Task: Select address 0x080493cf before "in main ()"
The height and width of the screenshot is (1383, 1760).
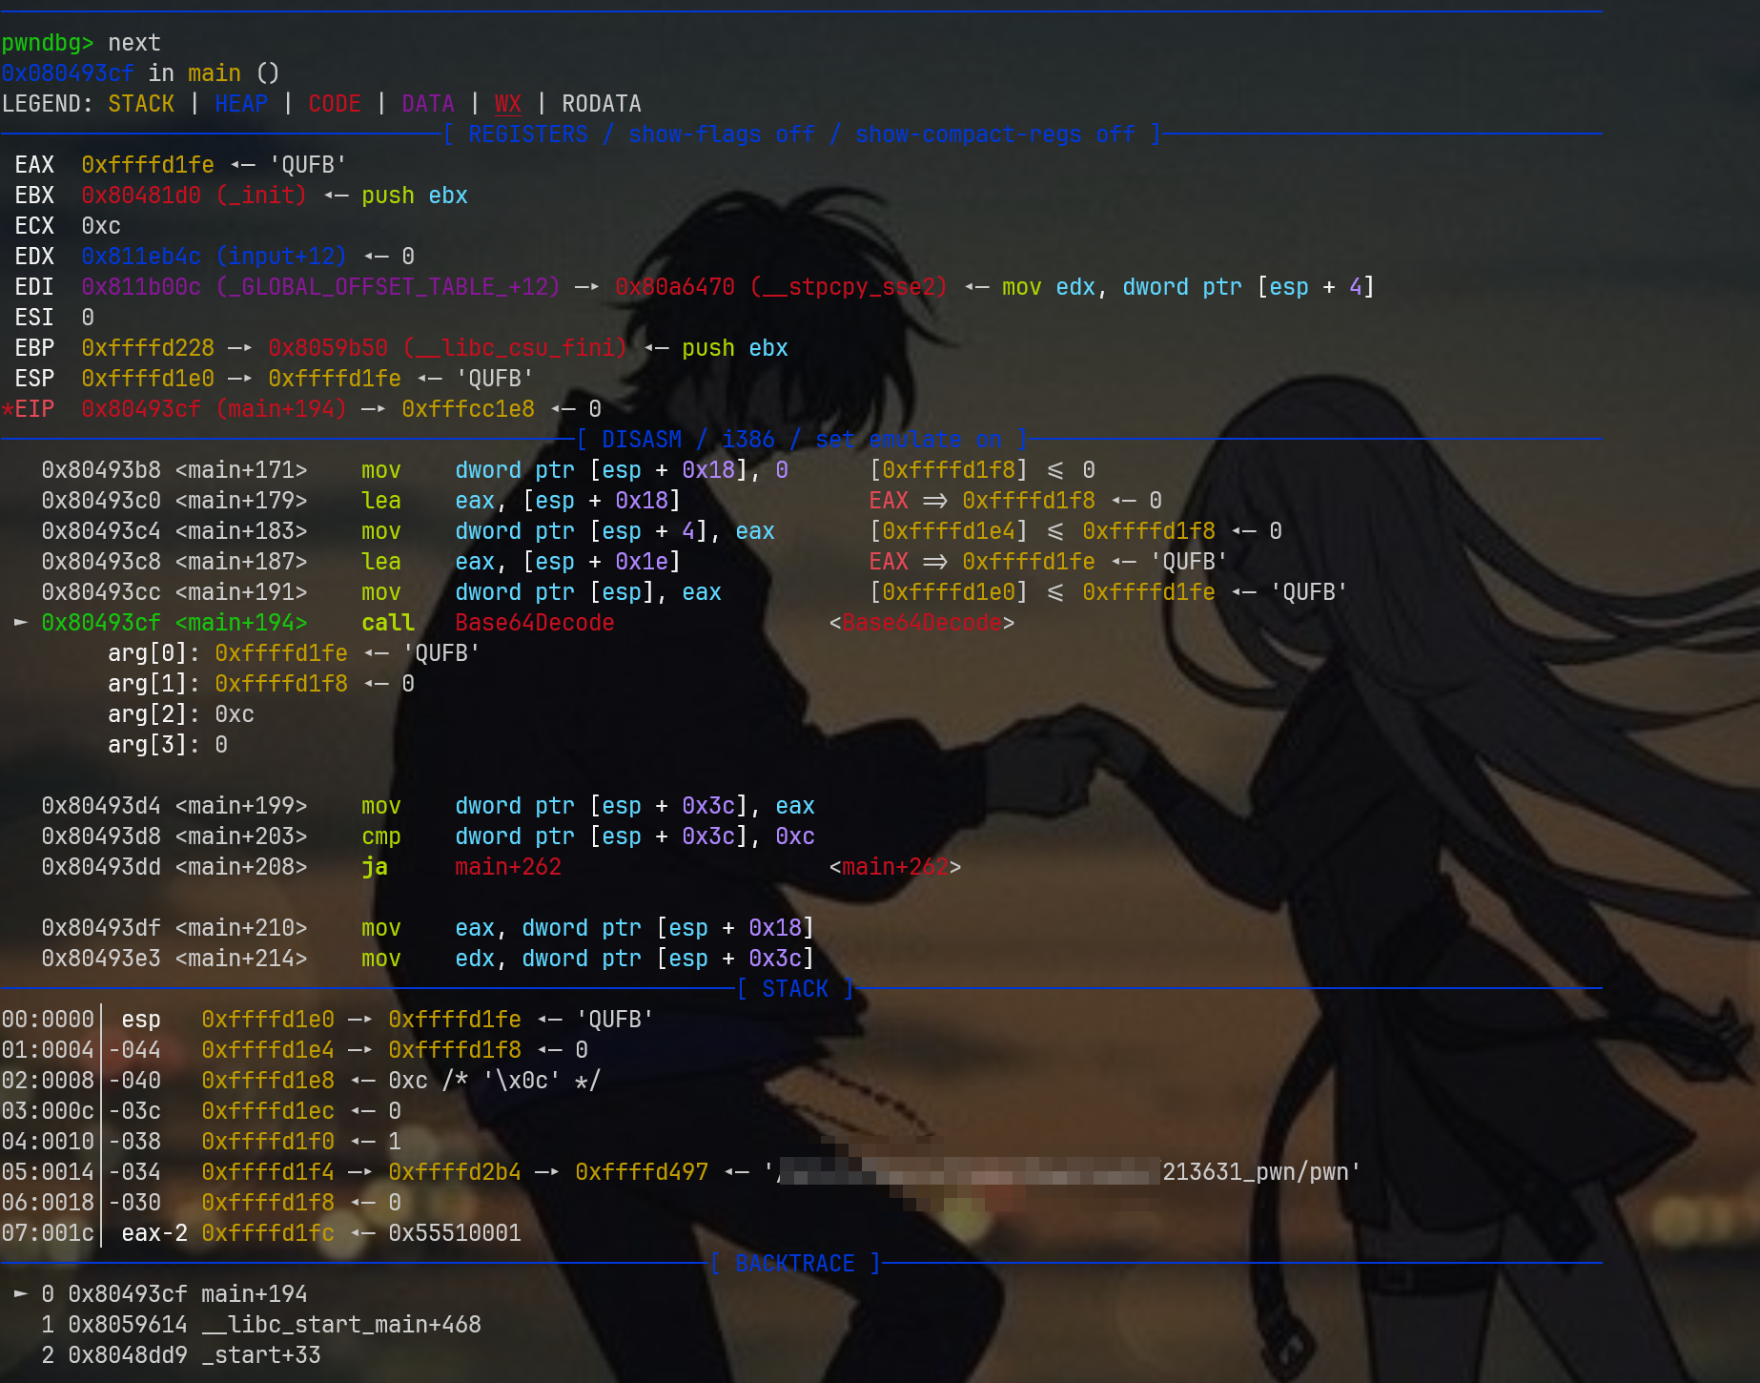Action: pos(68,73)
